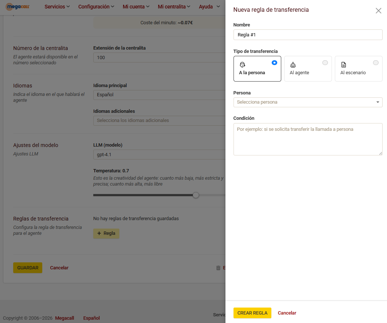Open the 'Mi centralita' menu
The width and height of the screenshot is (387, 323).
coord(174,7)
